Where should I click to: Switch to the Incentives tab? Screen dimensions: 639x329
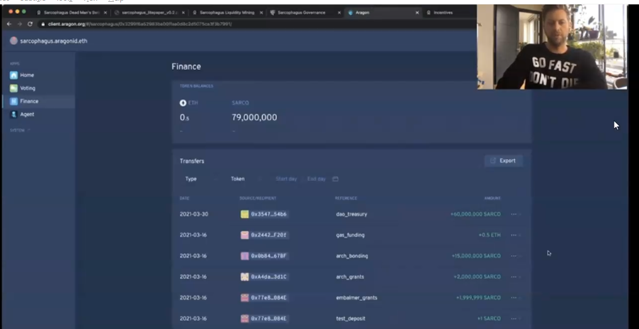443,13
